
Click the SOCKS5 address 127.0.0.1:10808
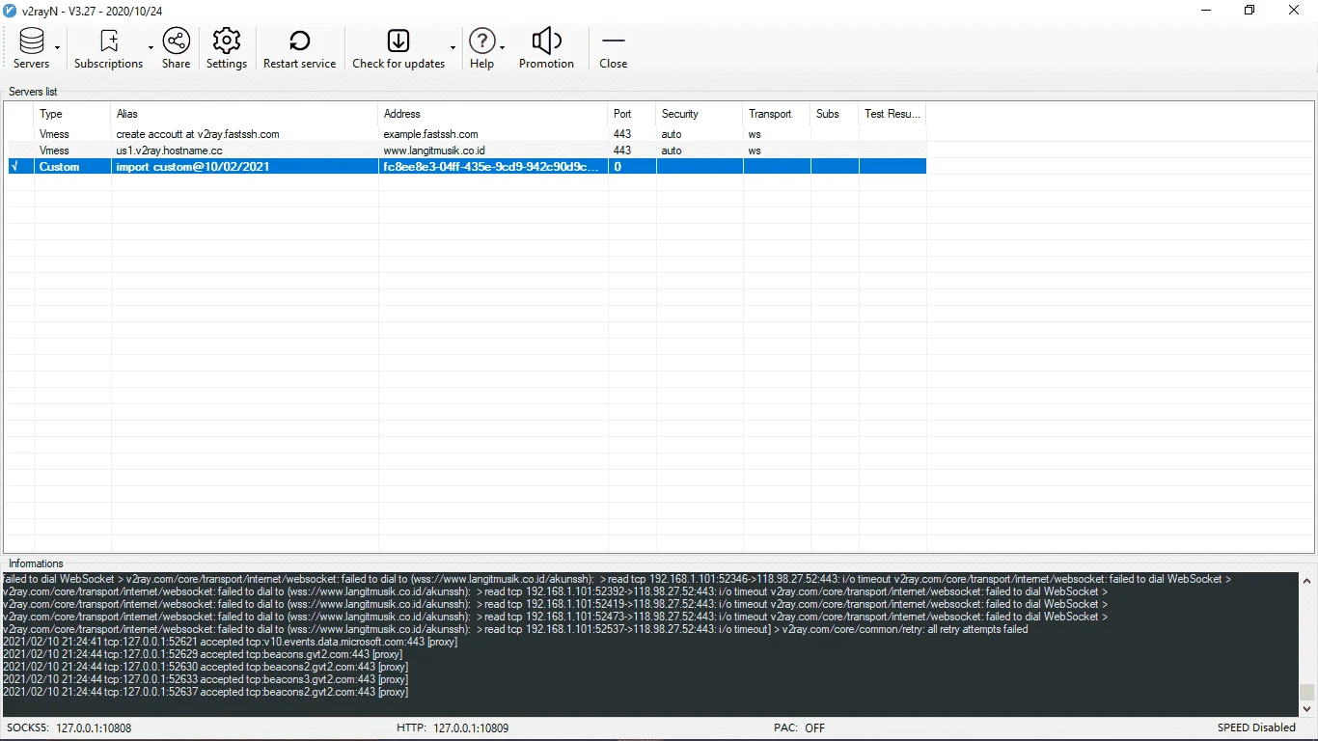click(94, 728)
